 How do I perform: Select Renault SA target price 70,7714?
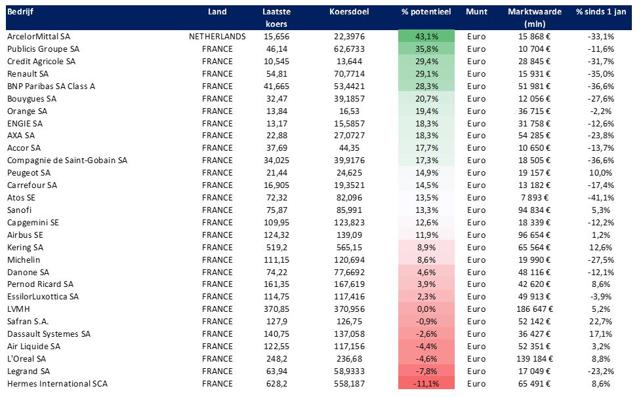349,74
